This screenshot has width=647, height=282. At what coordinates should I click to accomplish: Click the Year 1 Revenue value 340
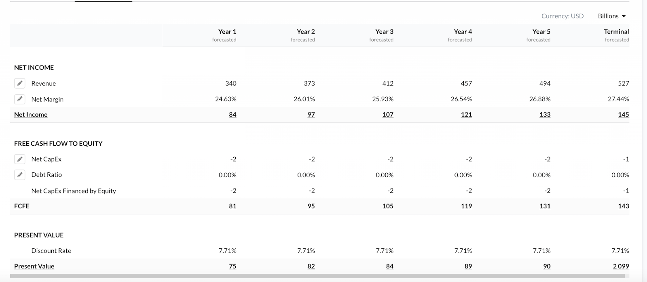pyautogui.click(x=230, y=83)
